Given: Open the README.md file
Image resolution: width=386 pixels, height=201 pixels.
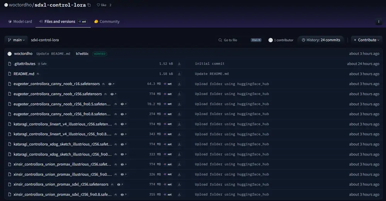Looking at the screenshot, I should (x=24, y=74).
